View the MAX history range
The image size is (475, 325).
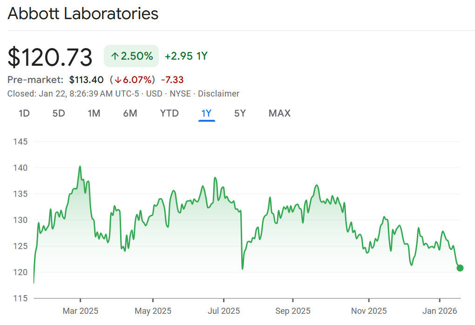coord(279,113)
